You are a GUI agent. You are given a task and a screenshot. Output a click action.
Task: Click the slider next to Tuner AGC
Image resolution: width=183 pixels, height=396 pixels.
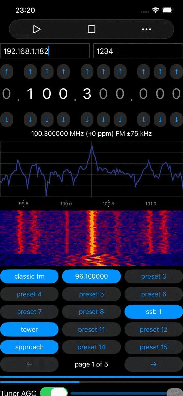(127, 393)
